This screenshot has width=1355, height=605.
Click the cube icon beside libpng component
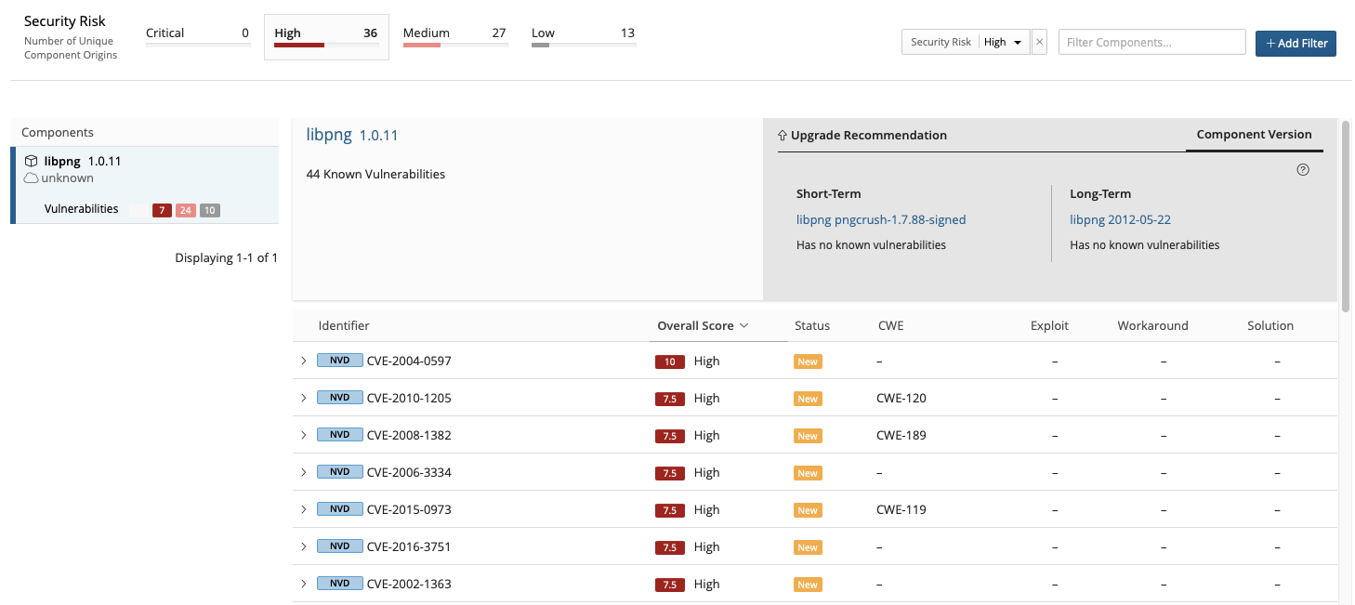[x=30, y=161]
